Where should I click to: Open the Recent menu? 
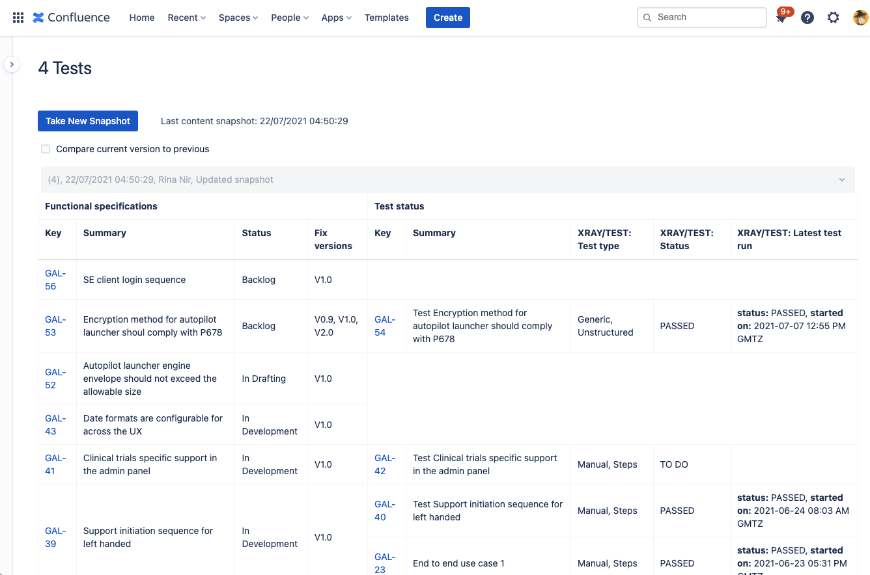(x=186, y=18)
